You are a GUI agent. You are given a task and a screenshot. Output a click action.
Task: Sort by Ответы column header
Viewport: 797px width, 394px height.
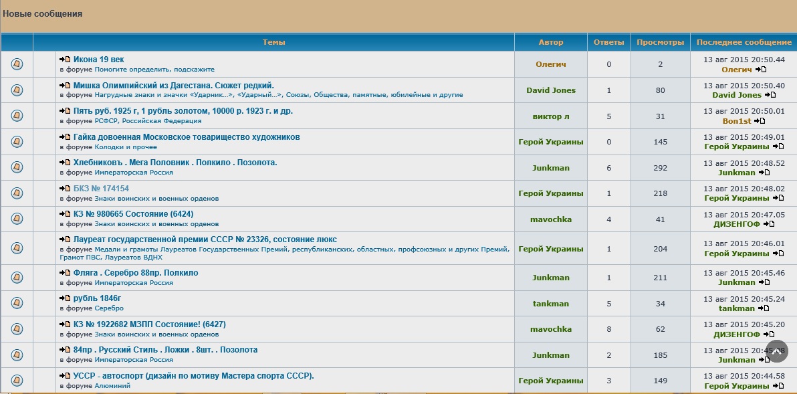point(608,42)
